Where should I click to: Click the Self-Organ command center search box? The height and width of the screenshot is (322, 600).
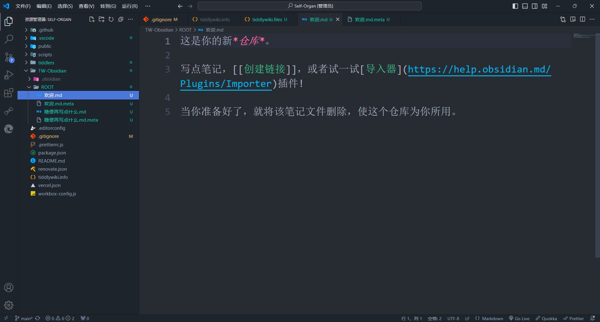[310, 6]
